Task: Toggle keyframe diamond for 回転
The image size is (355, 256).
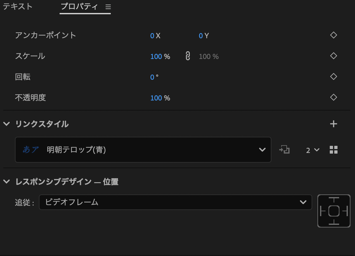Action: pyautogui.click(x=334, y=76)
